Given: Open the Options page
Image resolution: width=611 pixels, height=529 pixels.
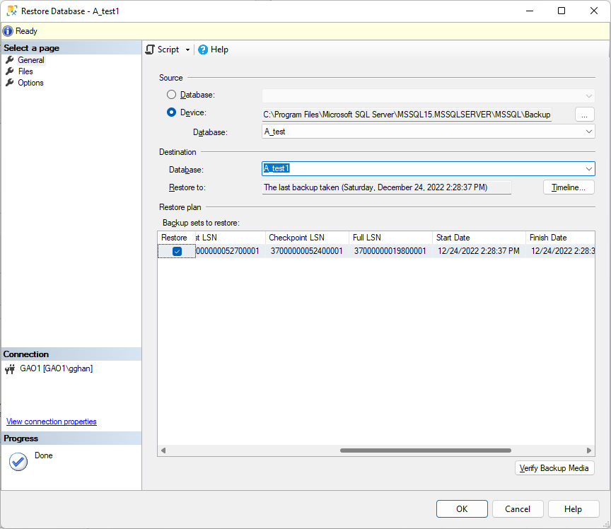Looking at the screenshot, I should pos(30,82).
